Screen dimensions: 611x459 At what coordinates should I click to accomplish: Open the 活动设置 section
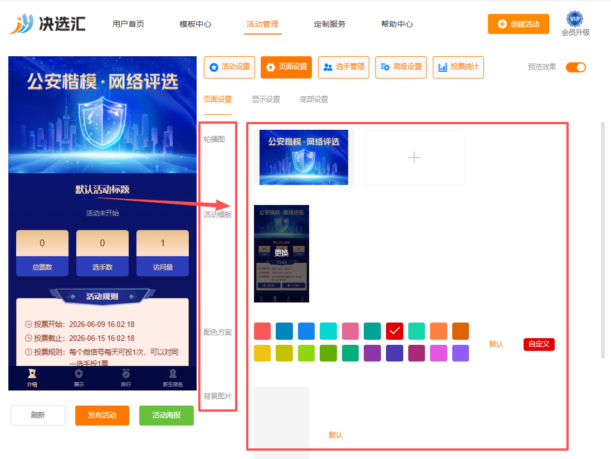tap(229, 67)
